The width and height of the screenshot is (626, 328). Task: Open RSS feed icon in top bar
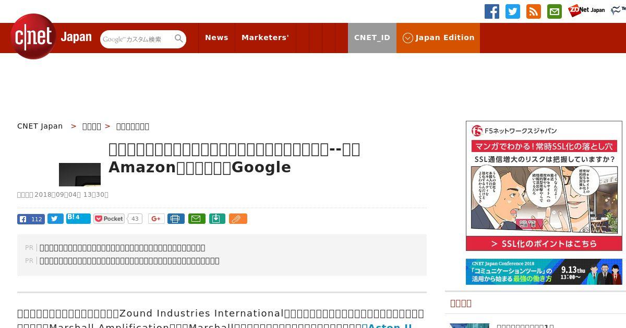(x=534, y=11)
